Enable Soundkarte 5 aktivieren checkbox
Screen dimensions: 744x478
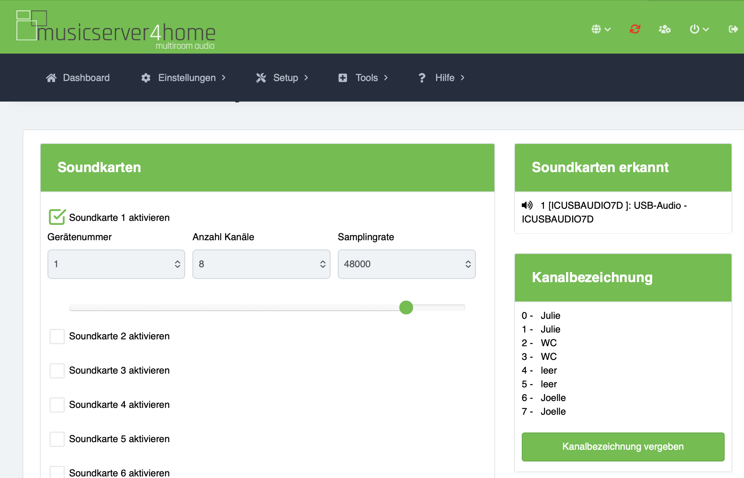57,439
